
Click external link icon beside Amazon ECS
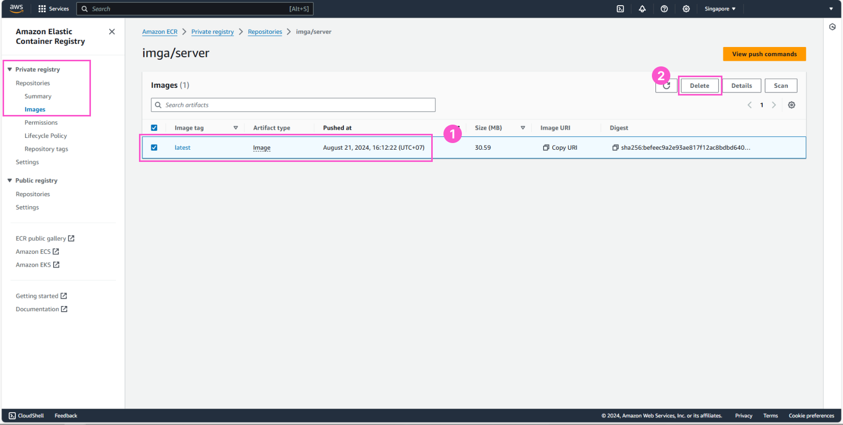click(56, 251)
